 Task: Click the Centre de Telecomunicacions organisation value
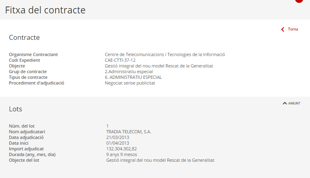(x=165, y=54)
